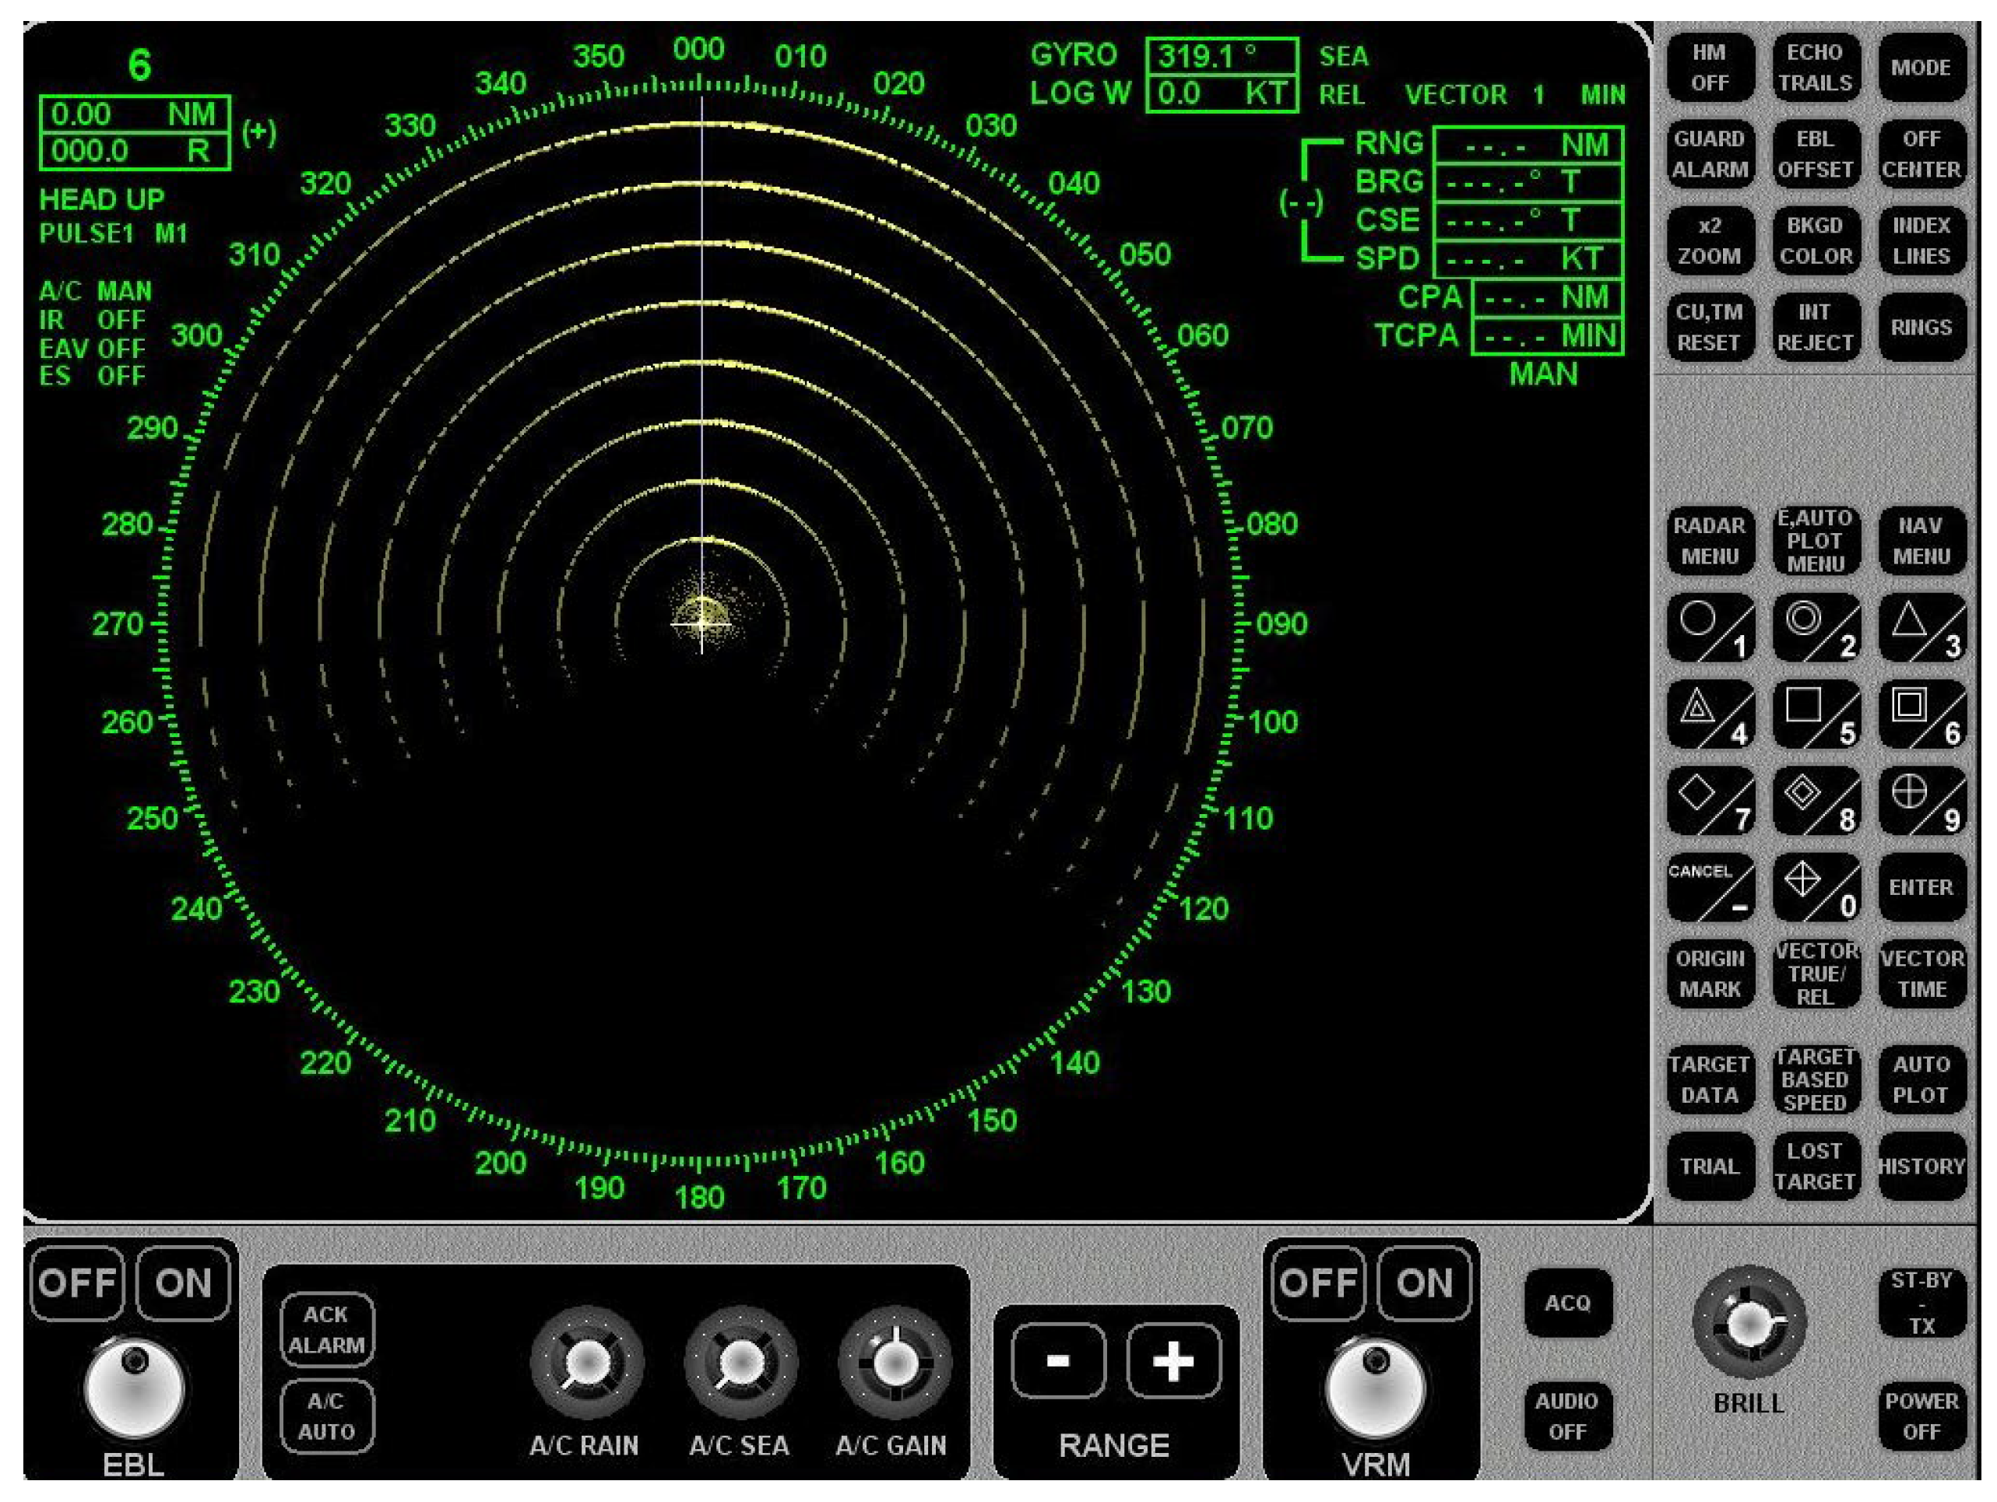Image resolution: width=1997 pixels, height=1502 pixels.
Task: Increase range with the plus button
Action: 1173,1360
